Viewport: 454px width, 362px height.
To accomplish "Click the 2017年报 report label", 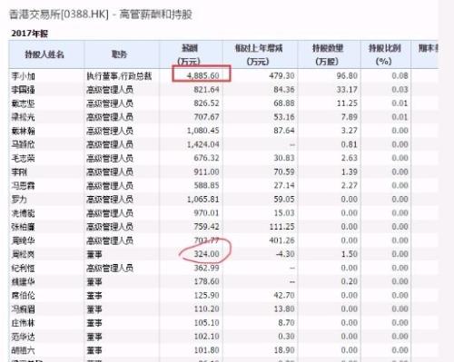I will pyautogui.click(x=30, y=34).
